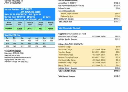Select the Bill Cycle: 03 text
The image size is (128, 92).
coord(35,15)
